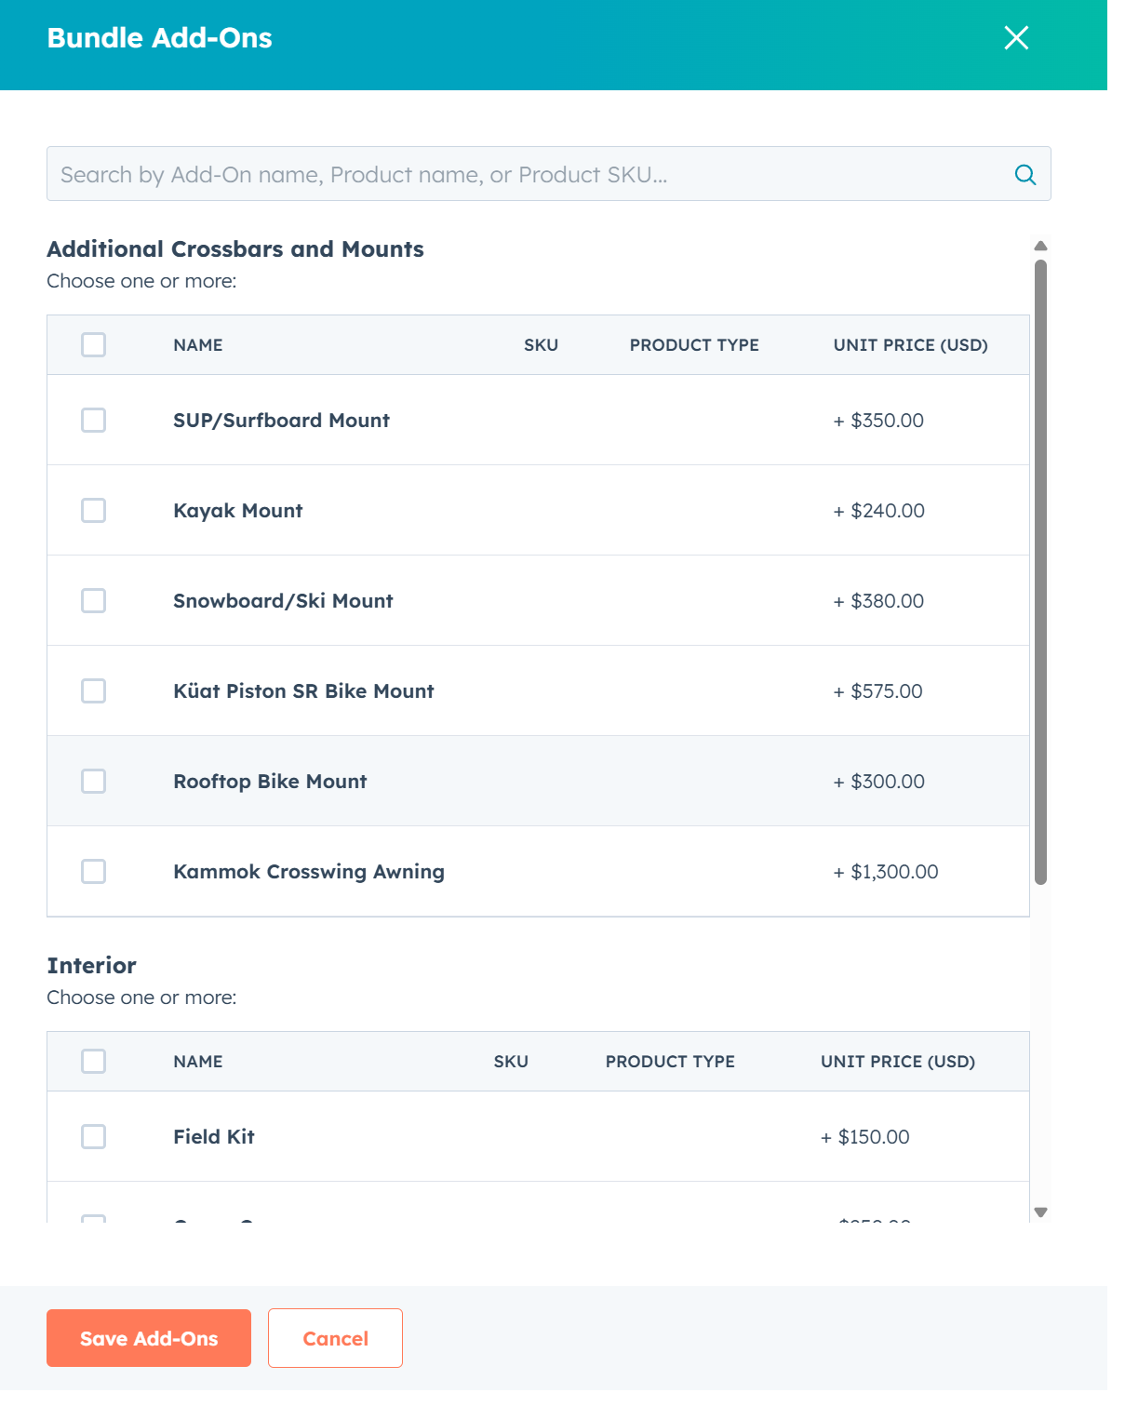Image resolution: width=1125 pixels, height=1406 pixels.
Task: Enable the Snowboard/Ski Mount add-on
Action: point(93,600)
